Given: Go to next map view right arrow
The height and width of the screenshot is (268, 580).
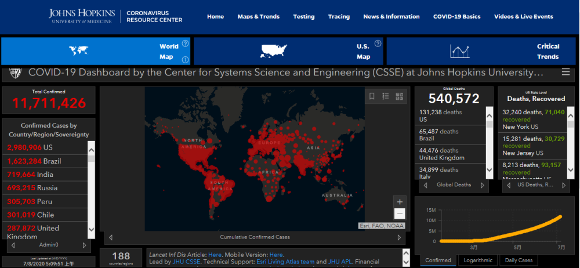Looking at the screenshot, I should (399, 237).
